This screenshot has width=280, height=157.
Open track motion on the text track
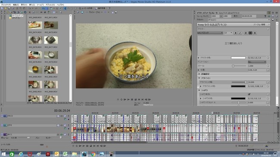coord(58,116)
